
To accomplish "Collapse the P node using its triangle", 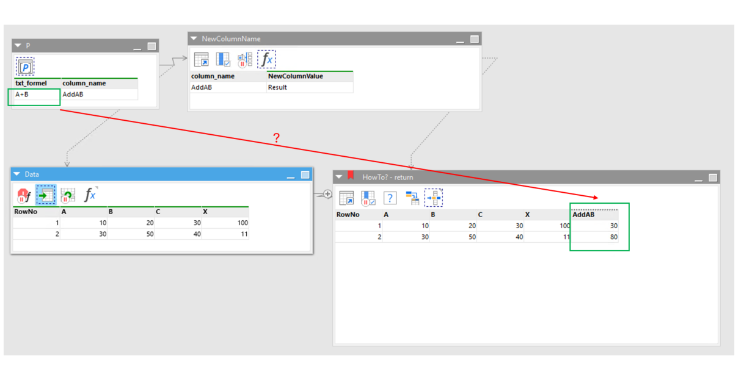I will point(18,46).
